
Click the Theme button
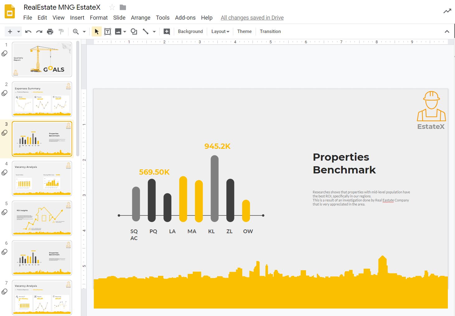pyautogui.click(x=244, y=31)
